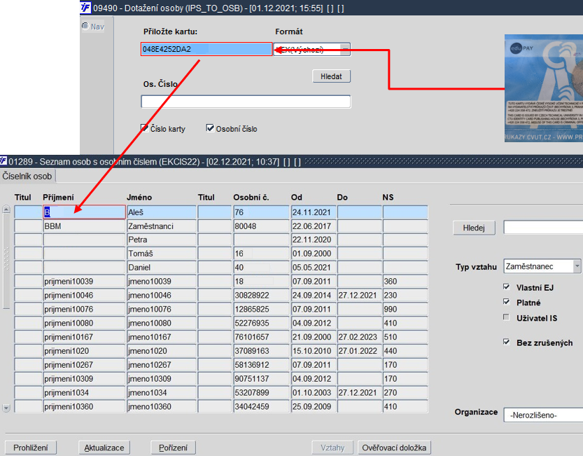
Task: Uncheck Bez zrušených option
Action: [x=507, y=342]
